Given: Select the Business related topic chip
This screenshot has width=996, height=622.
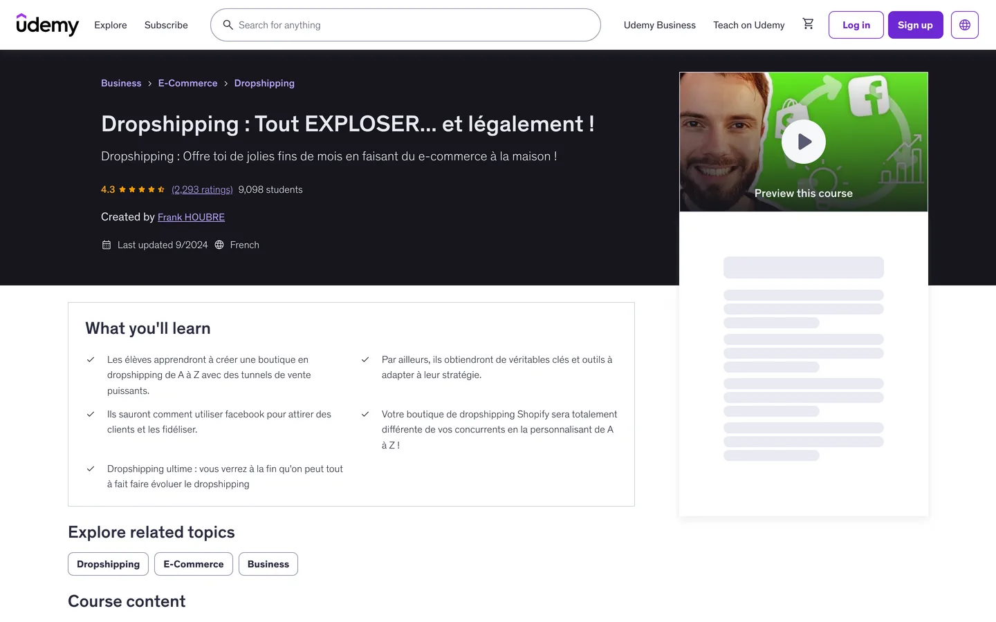Looking at the screenshot, I should [x=268, y=564].
